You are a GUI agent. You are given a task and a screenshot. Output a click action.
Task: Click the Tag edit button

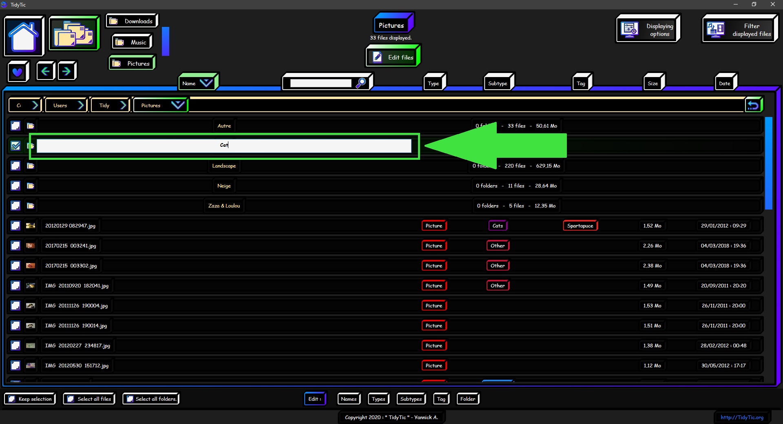pos(441,399)
